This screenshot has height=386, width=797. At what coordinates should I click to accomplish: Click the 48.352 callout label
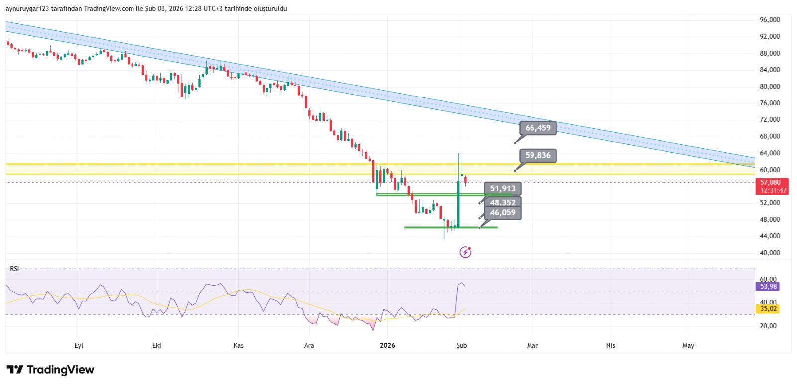[x=502, y=202]
